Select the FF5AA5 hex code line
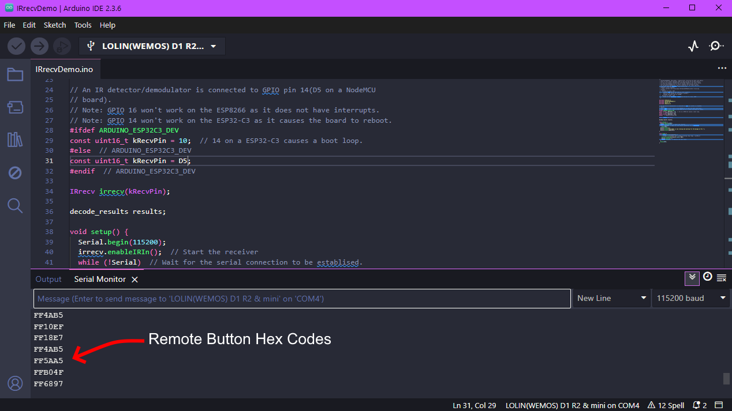This screenshot has width=732, height=411. click(x=48, y=361)
